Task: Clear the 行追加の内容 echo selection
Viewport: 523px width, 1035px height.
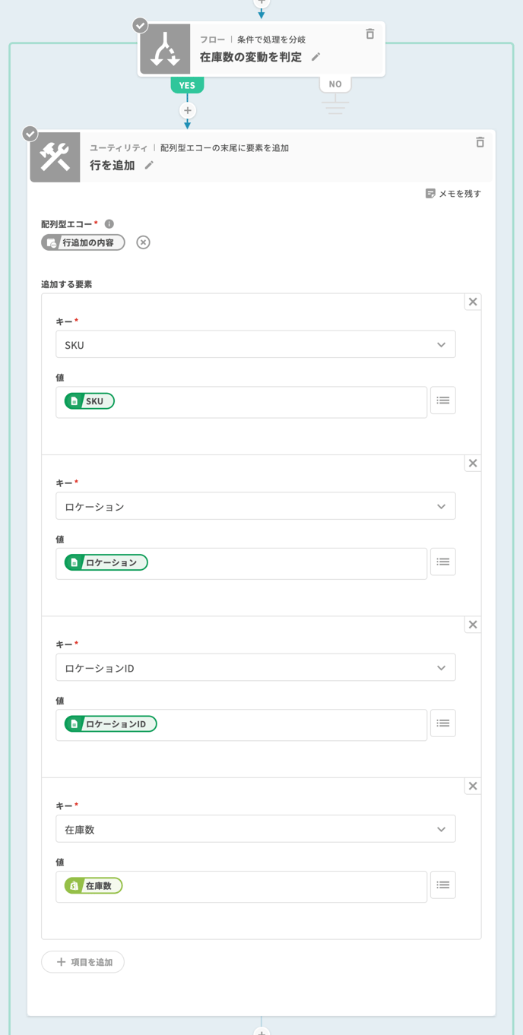Action: point(143,242)
